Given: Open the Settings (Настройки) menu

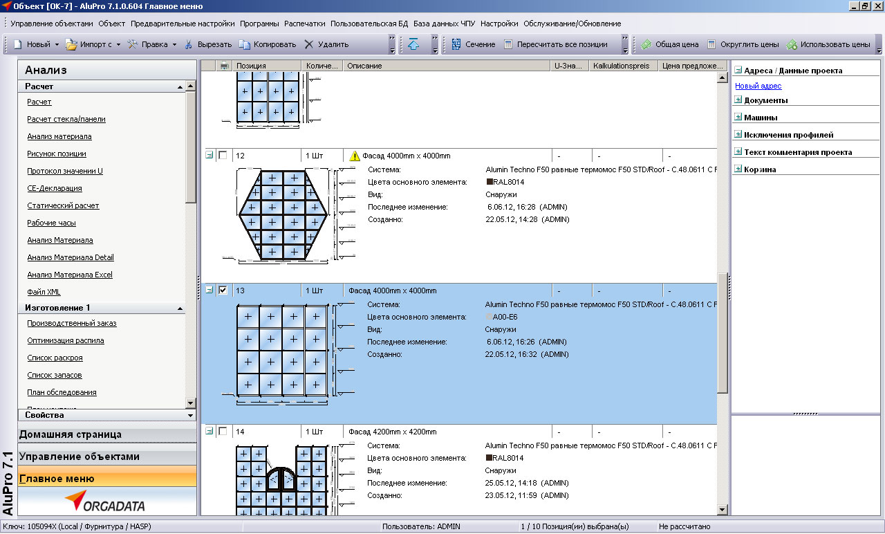Looking at the screenshot, I should pyautogui.click(x=499, y=24).
